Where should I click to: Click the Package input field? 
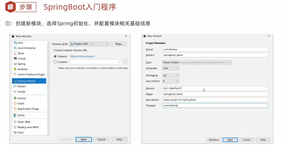click(215, 106)
